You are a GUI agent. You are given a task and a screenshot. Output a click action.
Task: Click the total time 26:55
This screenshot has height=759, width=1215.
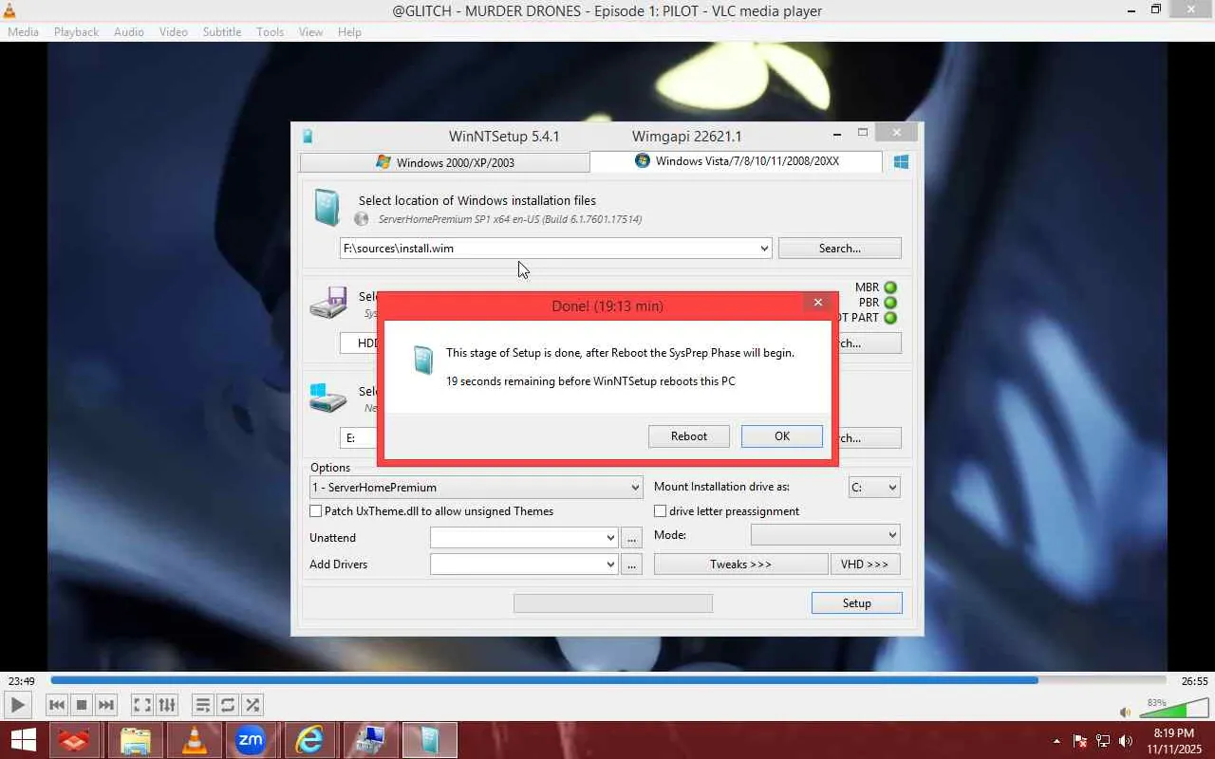pyautogui.click(x=1194, y=681)
